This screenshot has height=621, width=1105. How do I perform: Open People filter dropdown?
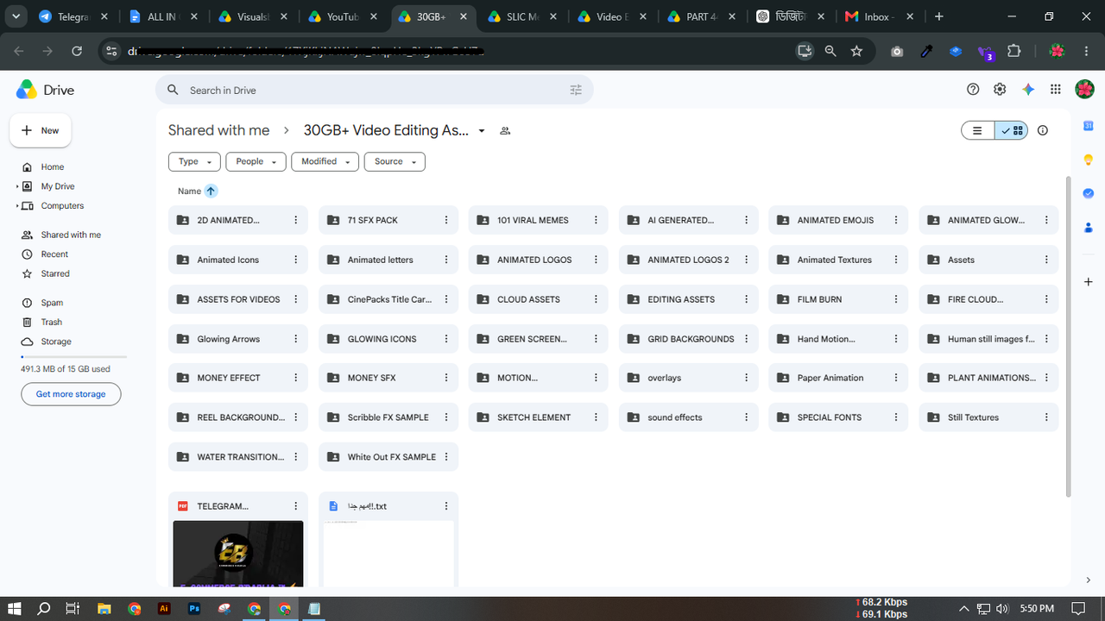coord(256,161)
